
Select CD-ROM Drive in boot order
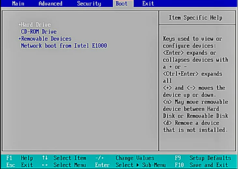pos(38,32)
